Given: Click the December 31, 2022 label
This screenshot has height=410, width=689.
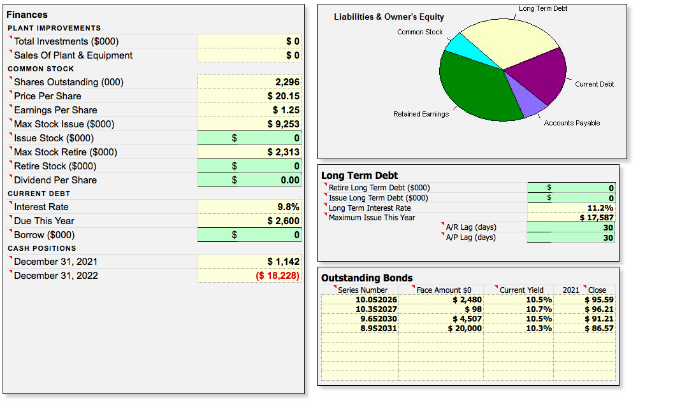Looking at the screenshot, I should point(56,276).
